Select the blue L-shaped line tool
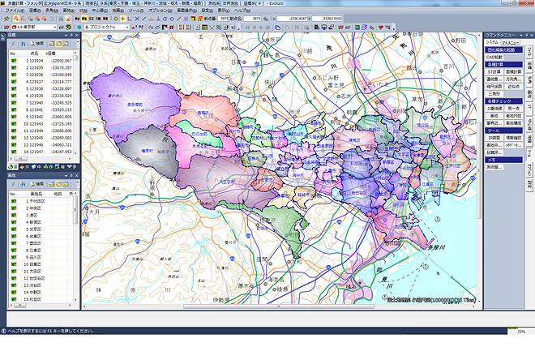 click(x=130, y=19)
